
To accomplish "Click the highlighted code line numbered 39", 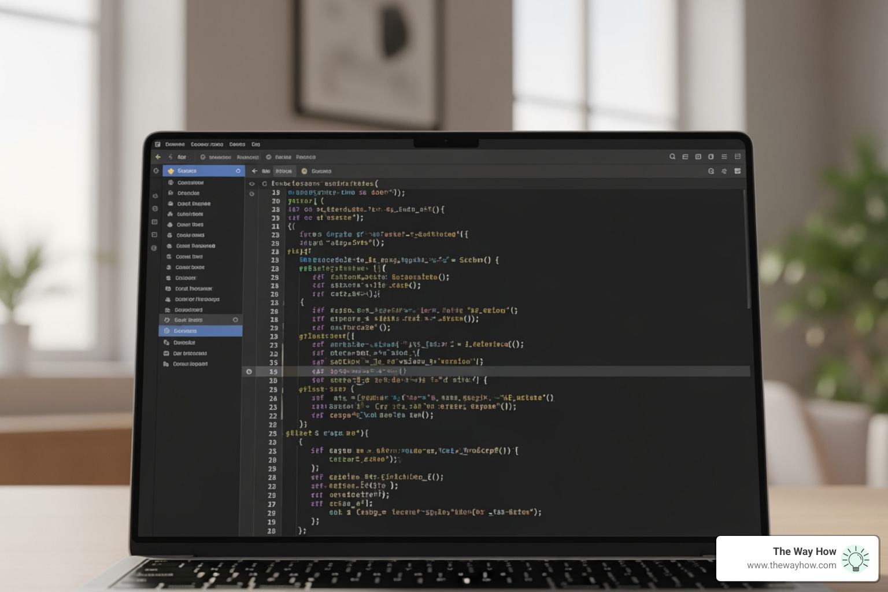I will click(495, 371).
